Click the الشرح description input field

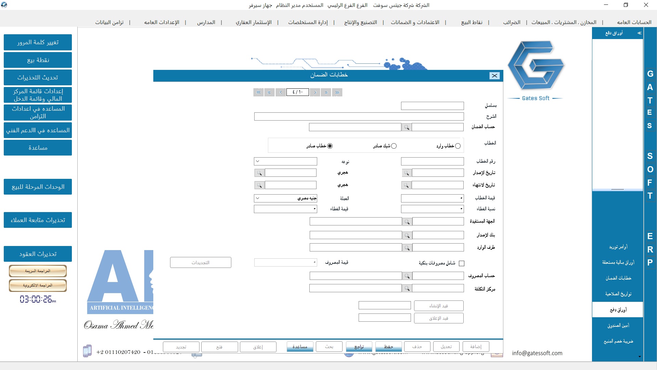point(359,116)
